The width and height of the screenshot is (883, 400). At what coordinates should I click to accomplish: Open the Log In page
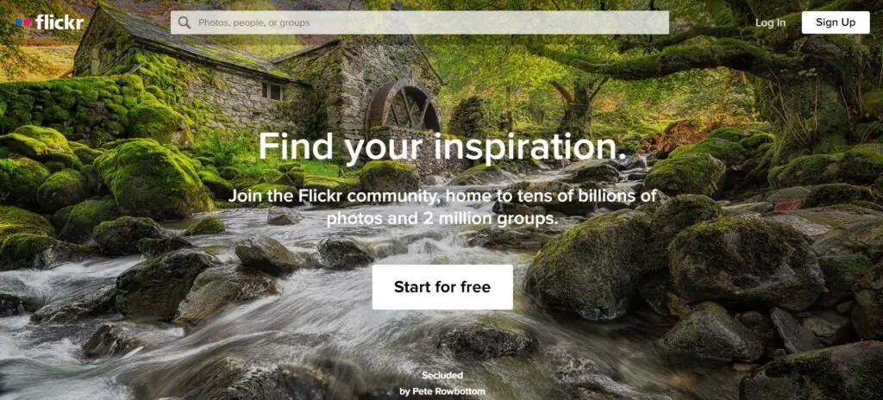770,22
